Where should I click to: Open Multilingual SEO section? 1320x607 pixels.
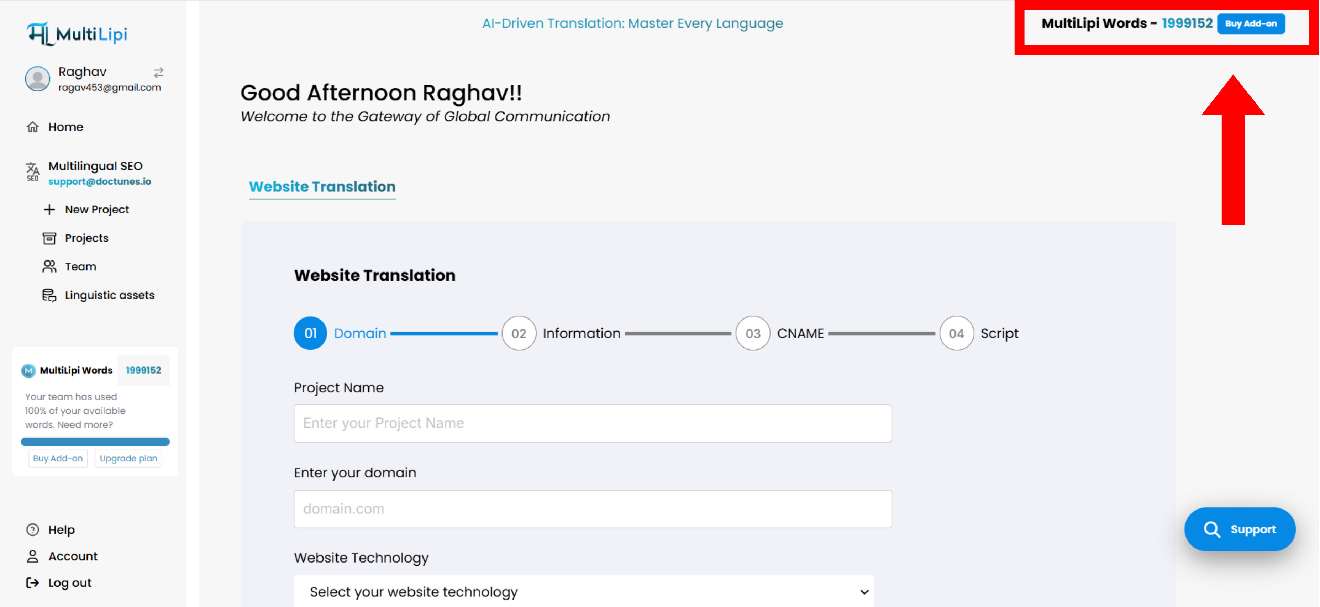[95, 166]
